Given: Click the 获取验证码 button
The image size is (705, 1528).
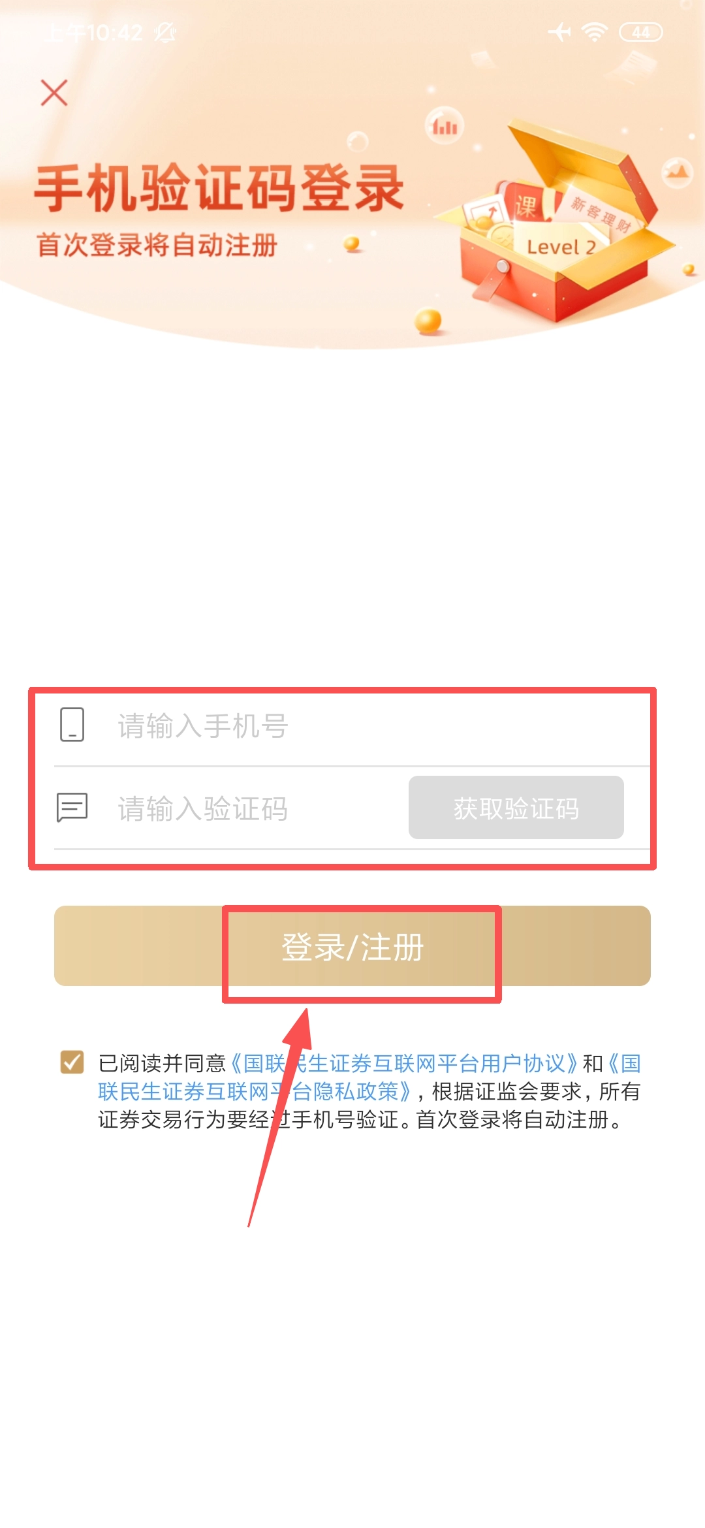Looking at the screenshot, I should coord(516,808).
